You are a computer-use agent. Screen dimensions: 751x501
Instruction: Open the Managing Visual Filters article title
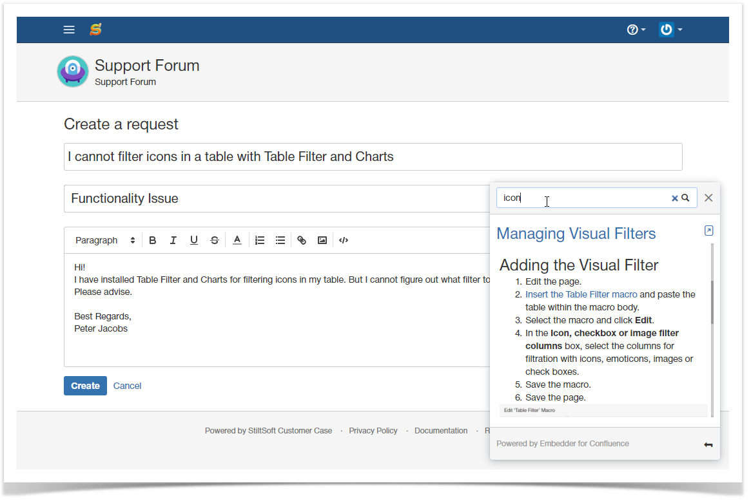click(x=576, y=234)
